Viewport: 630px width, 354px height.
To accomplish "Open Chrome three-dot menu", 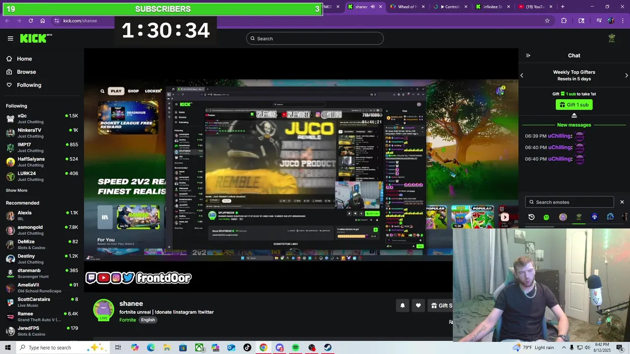I will tap(623, 21).
